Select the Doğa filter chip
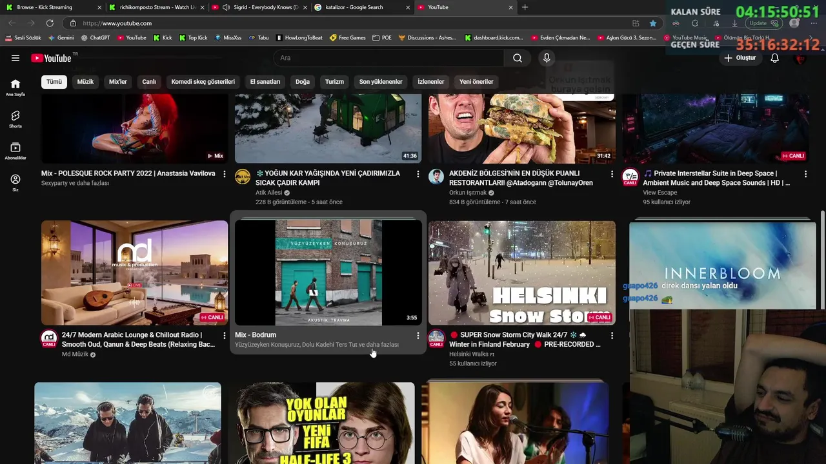826x464 pixels. 303,82
